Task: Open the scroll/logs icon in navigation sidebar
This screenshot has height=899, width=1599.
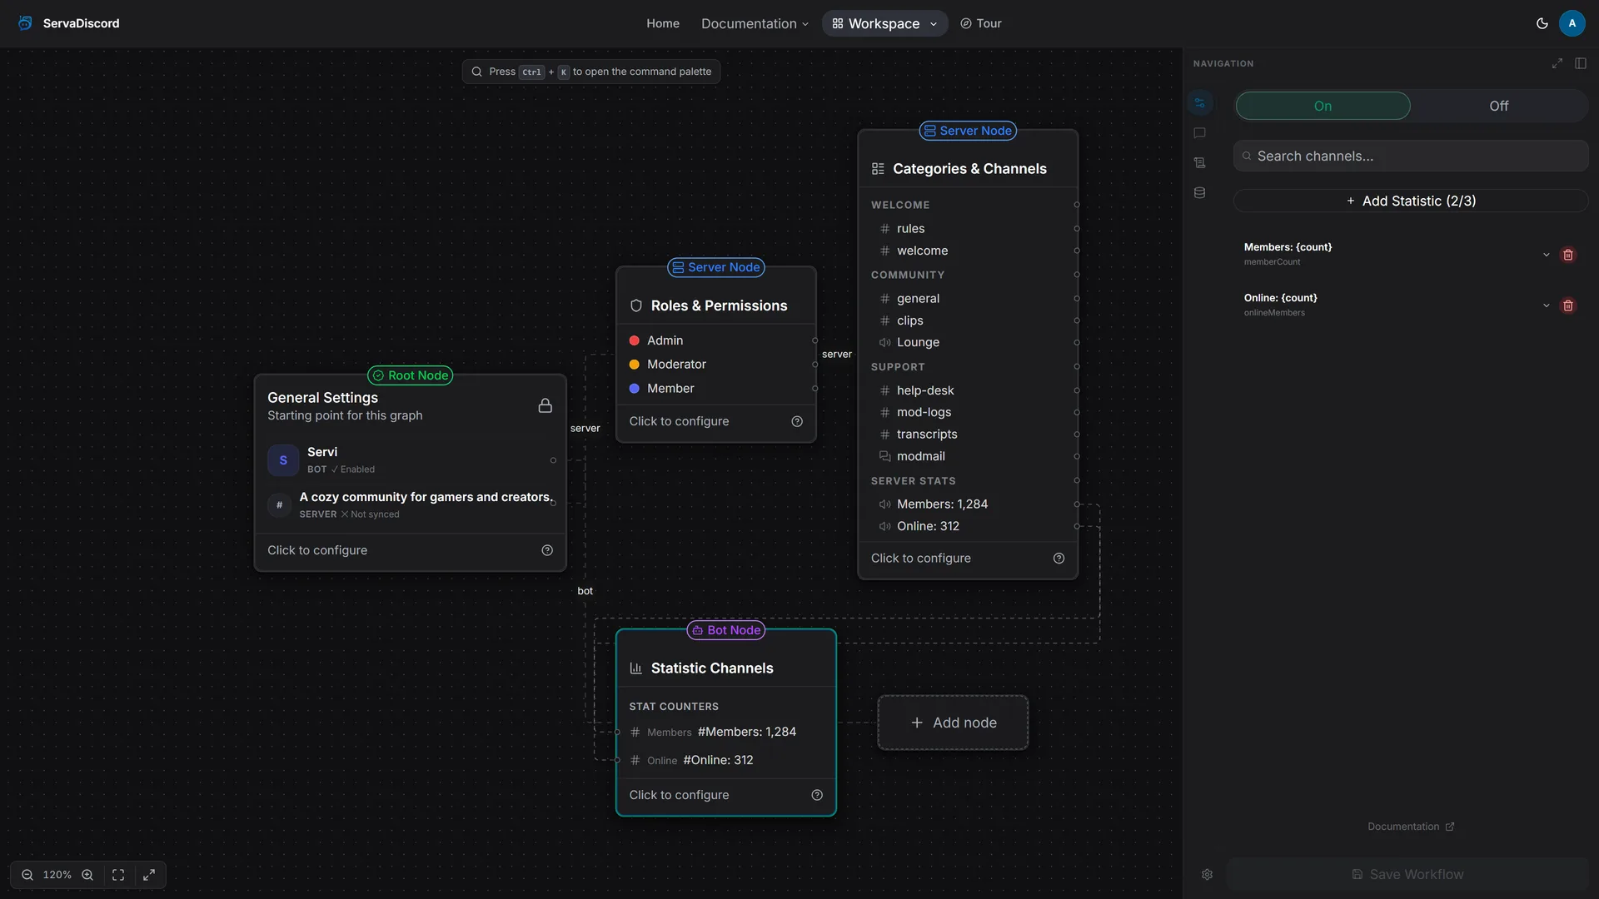Action: [1199, 163]
